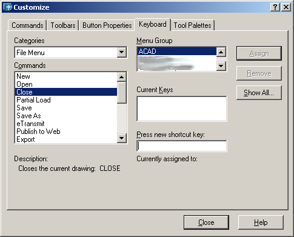Click the question mark help icon in title bar
The height and width of the screenshot is (237, 294).
click(x=275, y=7)
